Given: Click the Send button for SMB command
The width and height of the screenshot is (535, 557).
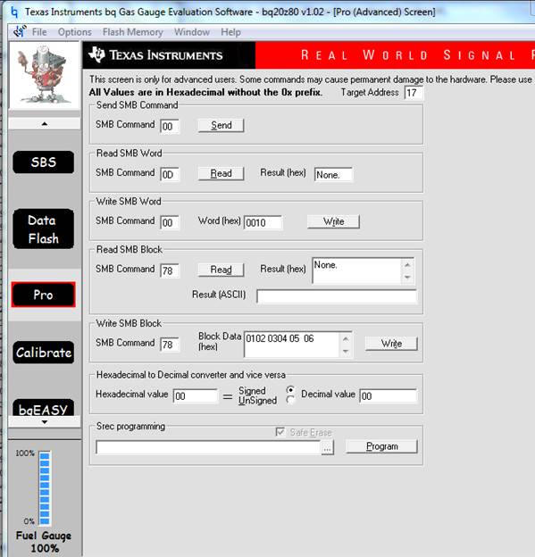Looking at the screenshot, I should tap(222, 125).
